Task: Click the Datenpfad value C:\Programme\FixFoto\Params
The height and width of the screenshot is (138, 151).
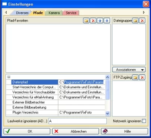Action: (x=82, y=82)
